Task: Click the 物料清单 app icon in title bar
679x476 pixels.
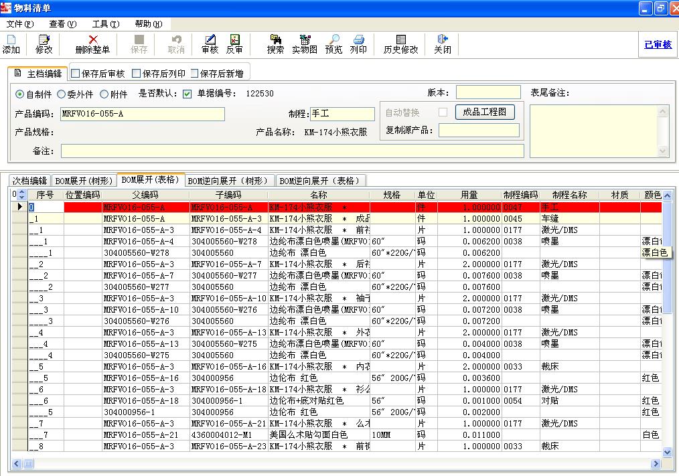Action: pos(5,8)
